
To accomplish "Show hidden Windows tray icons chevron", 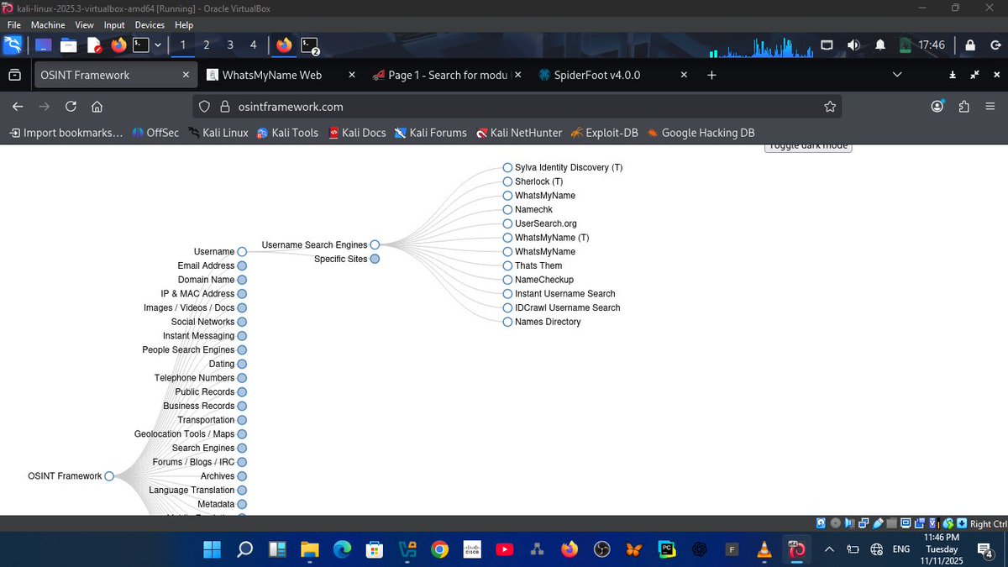I will pyautogui.click(x=829, y=549).
